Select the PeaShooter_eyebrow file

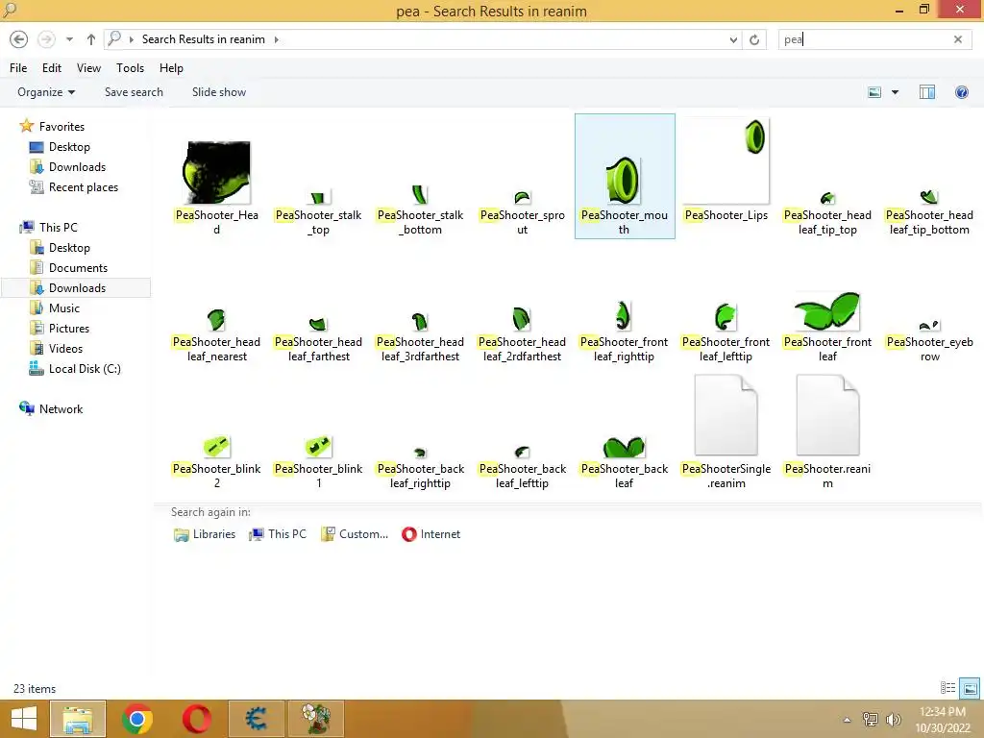tap(929, 325)
